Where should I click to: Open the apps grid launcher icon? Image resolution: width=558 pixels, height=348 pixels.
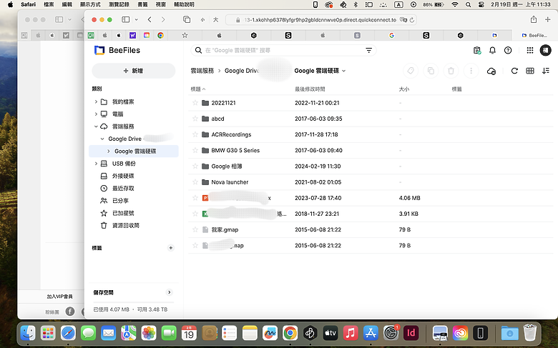click(x=530, y=51)
